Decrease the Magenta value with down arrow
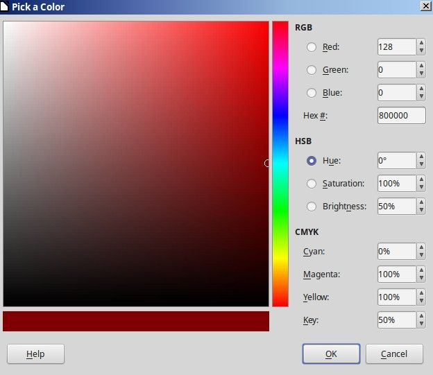This screenshot has width=433, height=375. pos(421,278)
